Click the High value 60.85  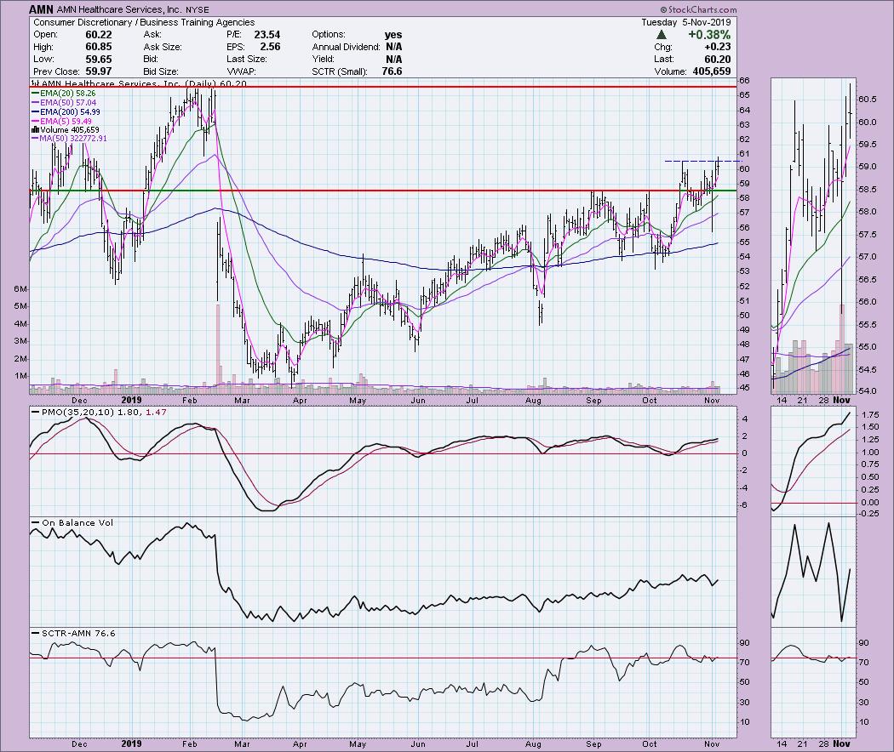[x=98, y=47]
